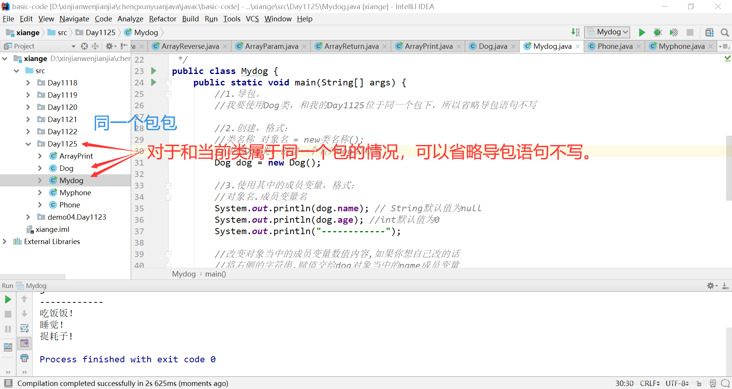This screenshot has height=389, width=732.
Task: Hide Run tool window icon
Action: pos(726,286)
